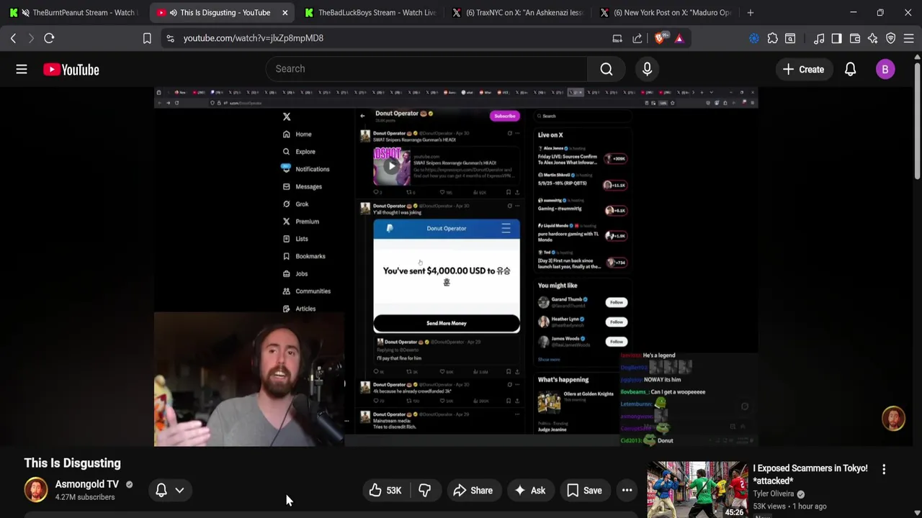Screen dimensions: 922x518
Task: Go forward in browser history
Action: 31,38
